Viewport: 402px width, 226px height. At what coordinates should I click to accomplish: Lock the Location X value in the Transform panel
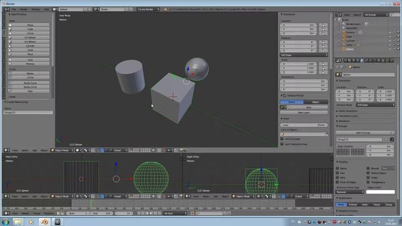click(323, 25)
